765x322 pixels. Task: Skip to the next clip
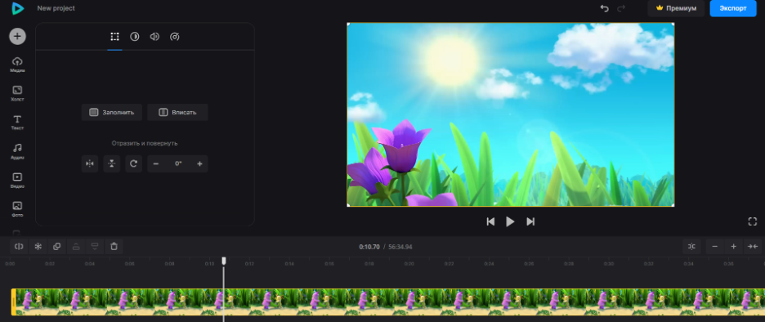[x=530, y=221]
